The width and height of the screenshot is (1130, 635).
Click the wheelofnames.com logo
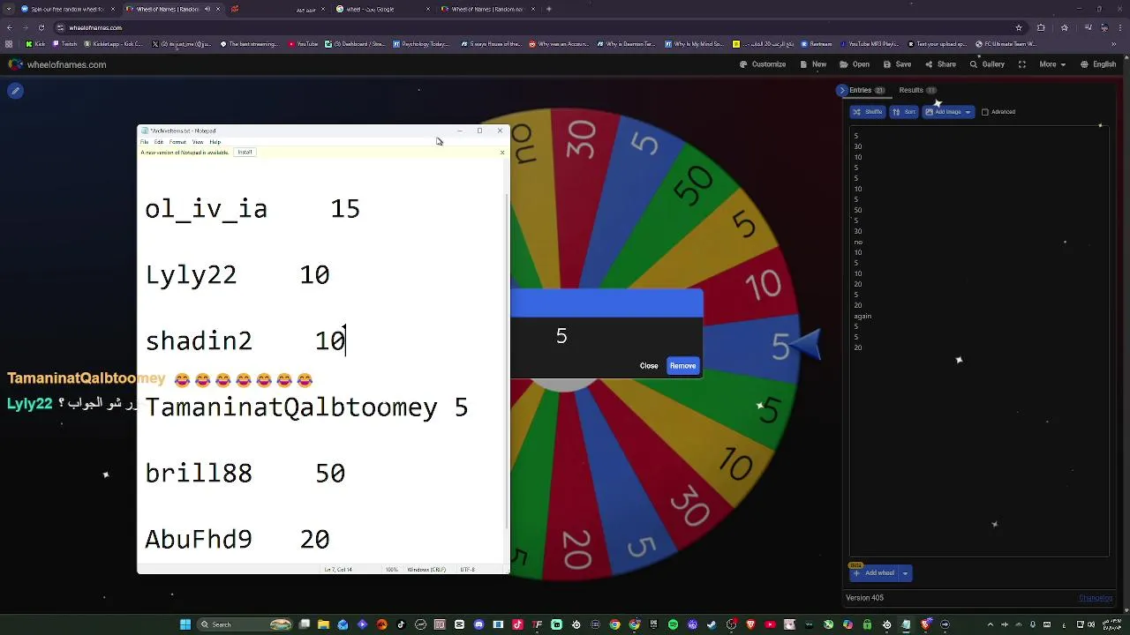click(57, 64)
